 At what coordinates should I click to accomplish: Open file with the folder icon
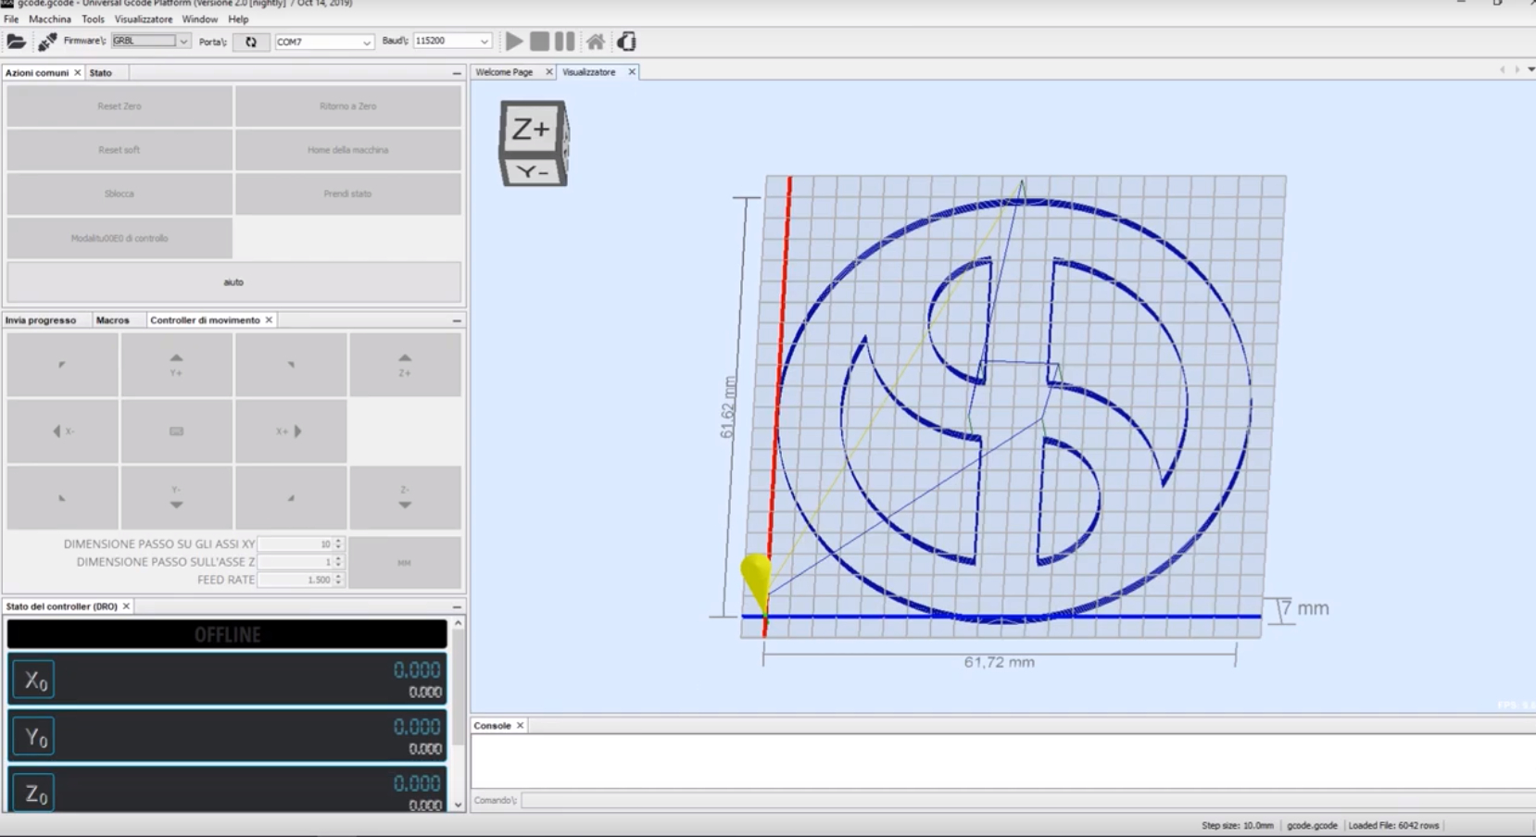(16, 42)
